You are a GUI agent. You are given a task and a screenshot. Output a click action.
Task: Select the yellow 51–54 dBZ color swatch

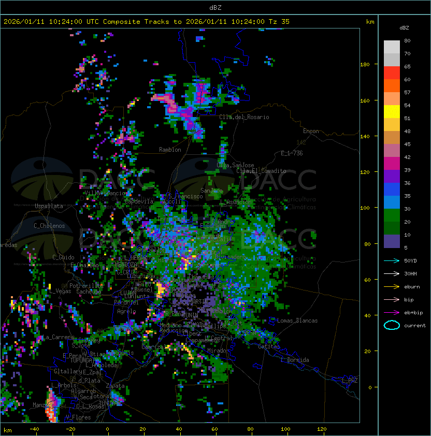(392, 112)
